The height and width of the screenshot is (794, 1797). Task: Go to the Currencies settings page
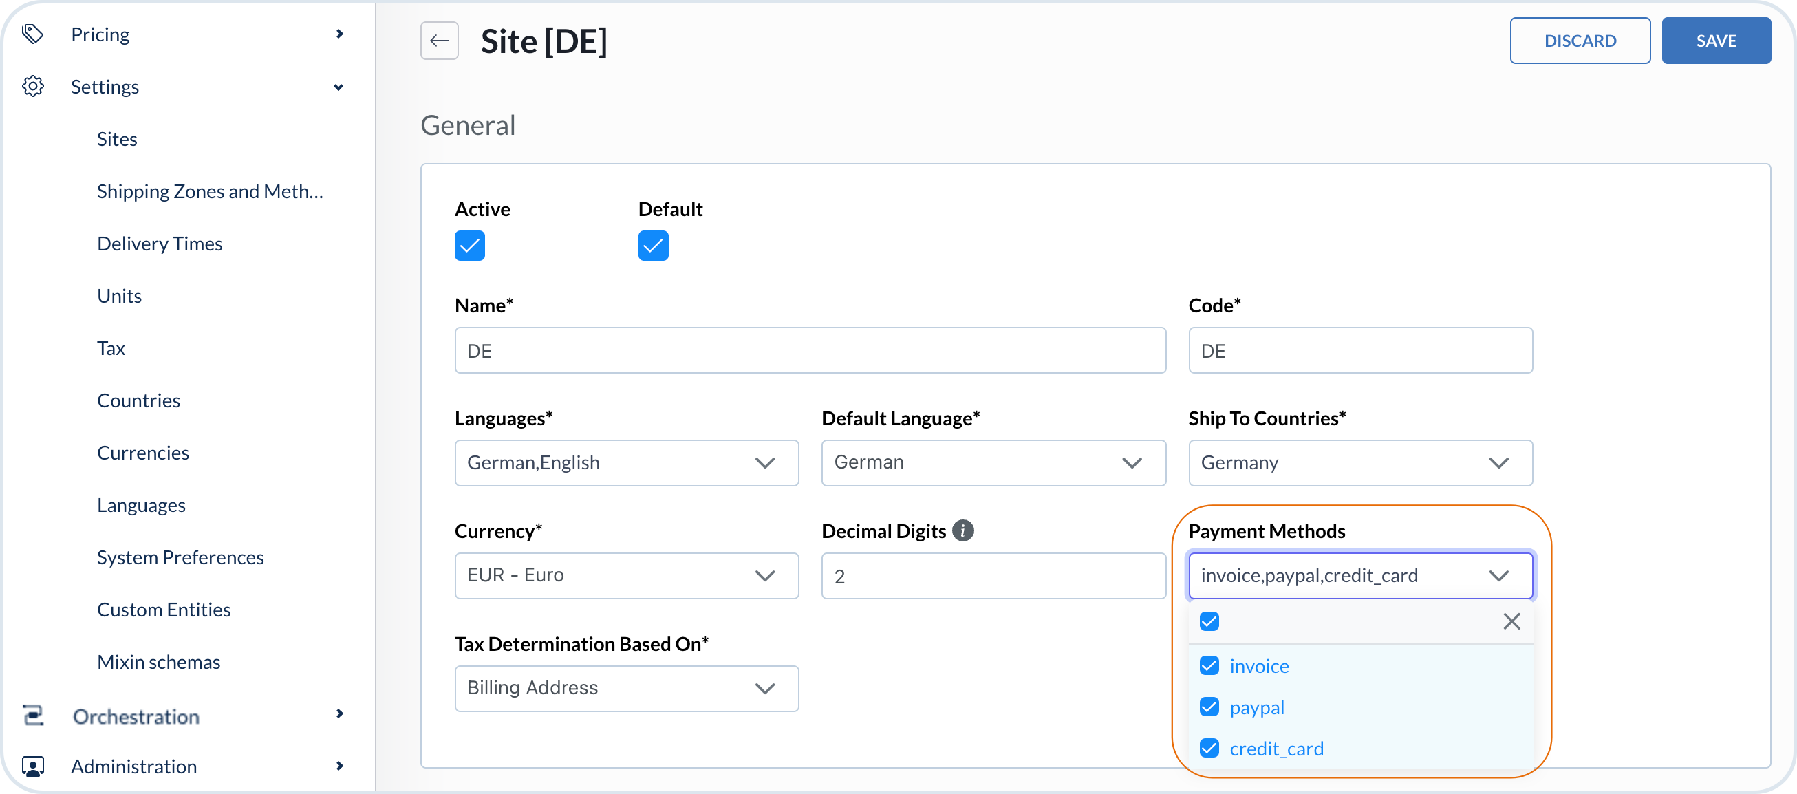[x=143, y=453]
